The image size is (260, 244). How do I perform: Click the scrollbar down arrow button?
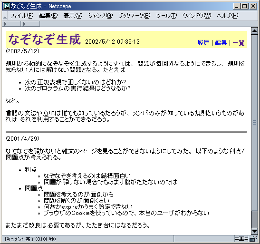coord(254,231)
